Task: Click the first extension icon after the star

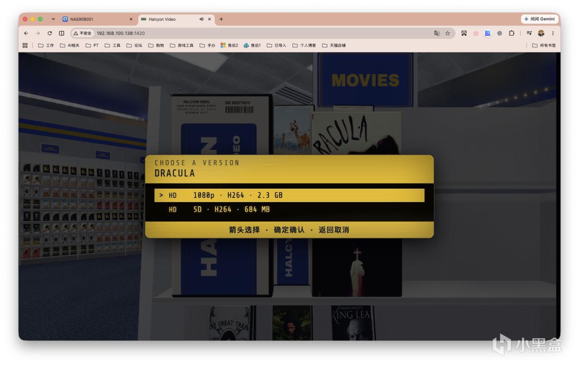Action: click(x=464, y=33)
